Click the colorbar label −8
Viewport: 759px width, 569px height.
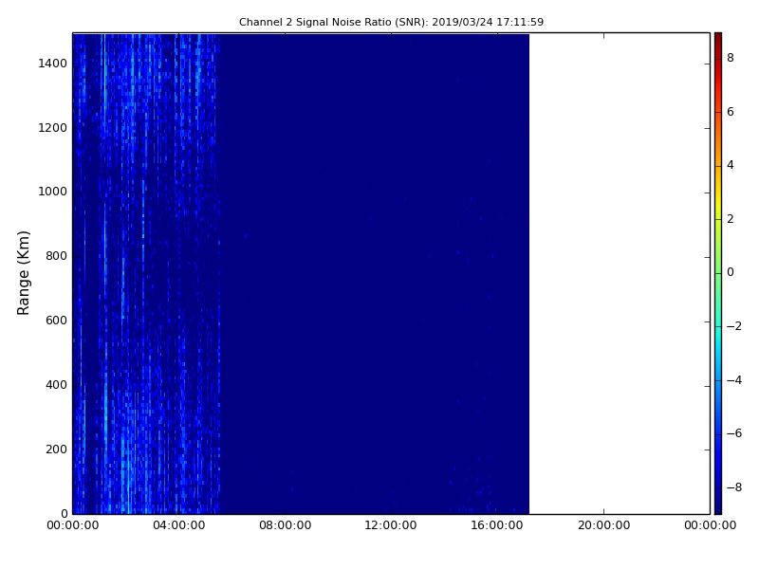(733, 487)
